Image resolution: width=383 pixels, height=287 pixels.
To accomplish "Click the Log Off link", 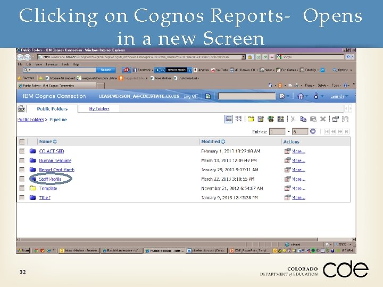I will pyautogui.click(x=190, y=96).
